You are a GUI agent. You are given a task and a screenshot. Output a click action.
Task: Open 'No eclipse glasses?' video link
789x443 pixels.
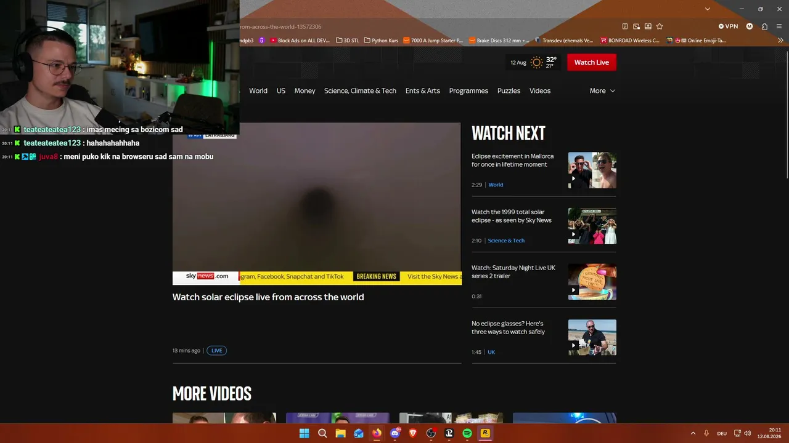coord(509,328)
